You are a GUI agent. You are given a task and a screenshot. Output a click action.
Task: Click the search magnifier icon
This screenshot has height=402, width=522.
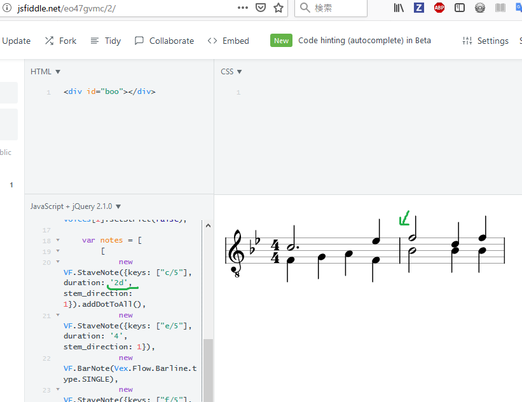click(305, 8)
